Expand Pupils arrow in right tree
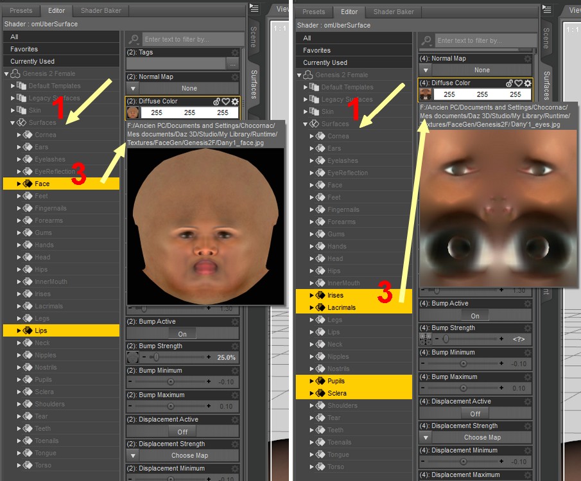This screenshot has height=481, width=581. 311,381
